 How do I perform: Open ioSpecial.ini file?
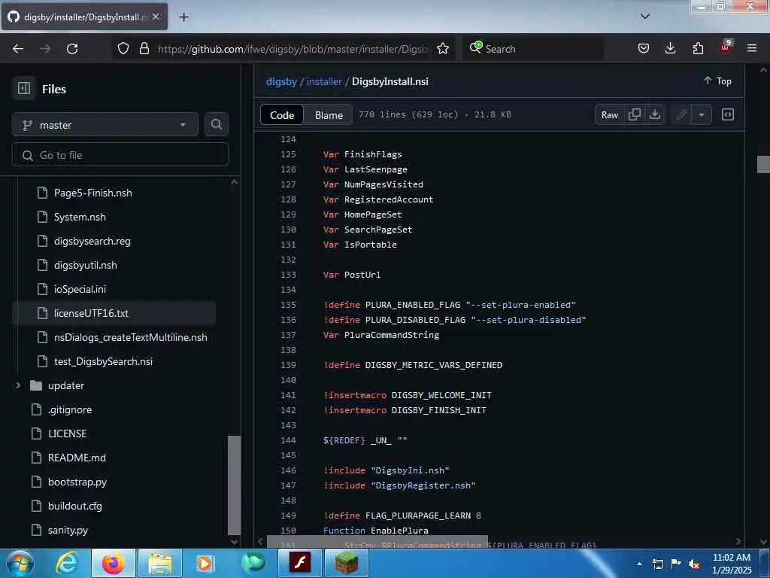click(80, 289)
